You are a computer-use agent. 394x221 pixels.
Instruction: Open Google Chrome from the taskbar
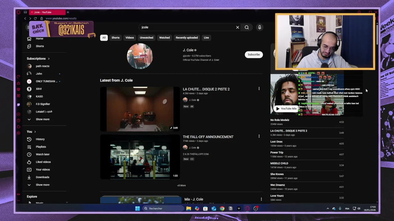pos(222,208)
